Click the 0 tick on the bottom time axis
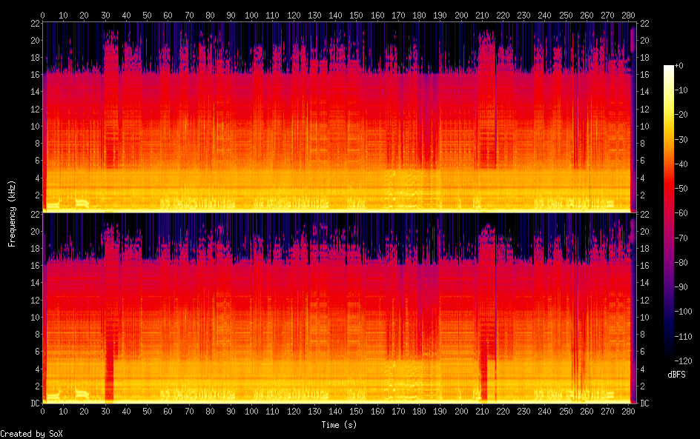The height and width of the screenshot is (439, 700). pyautogui.click(x=43, y=412)
